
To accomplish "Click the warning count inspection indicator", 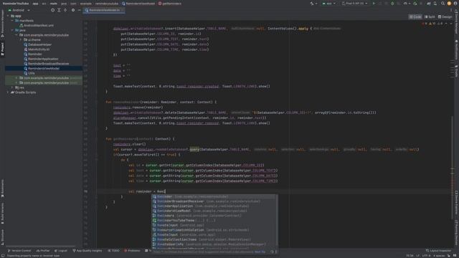I will 432,24.
